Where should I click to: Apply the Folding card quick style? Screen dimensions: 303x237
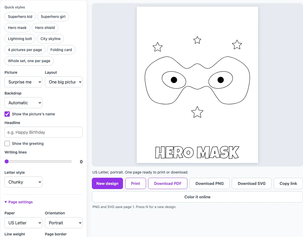(x=61, y=50)
